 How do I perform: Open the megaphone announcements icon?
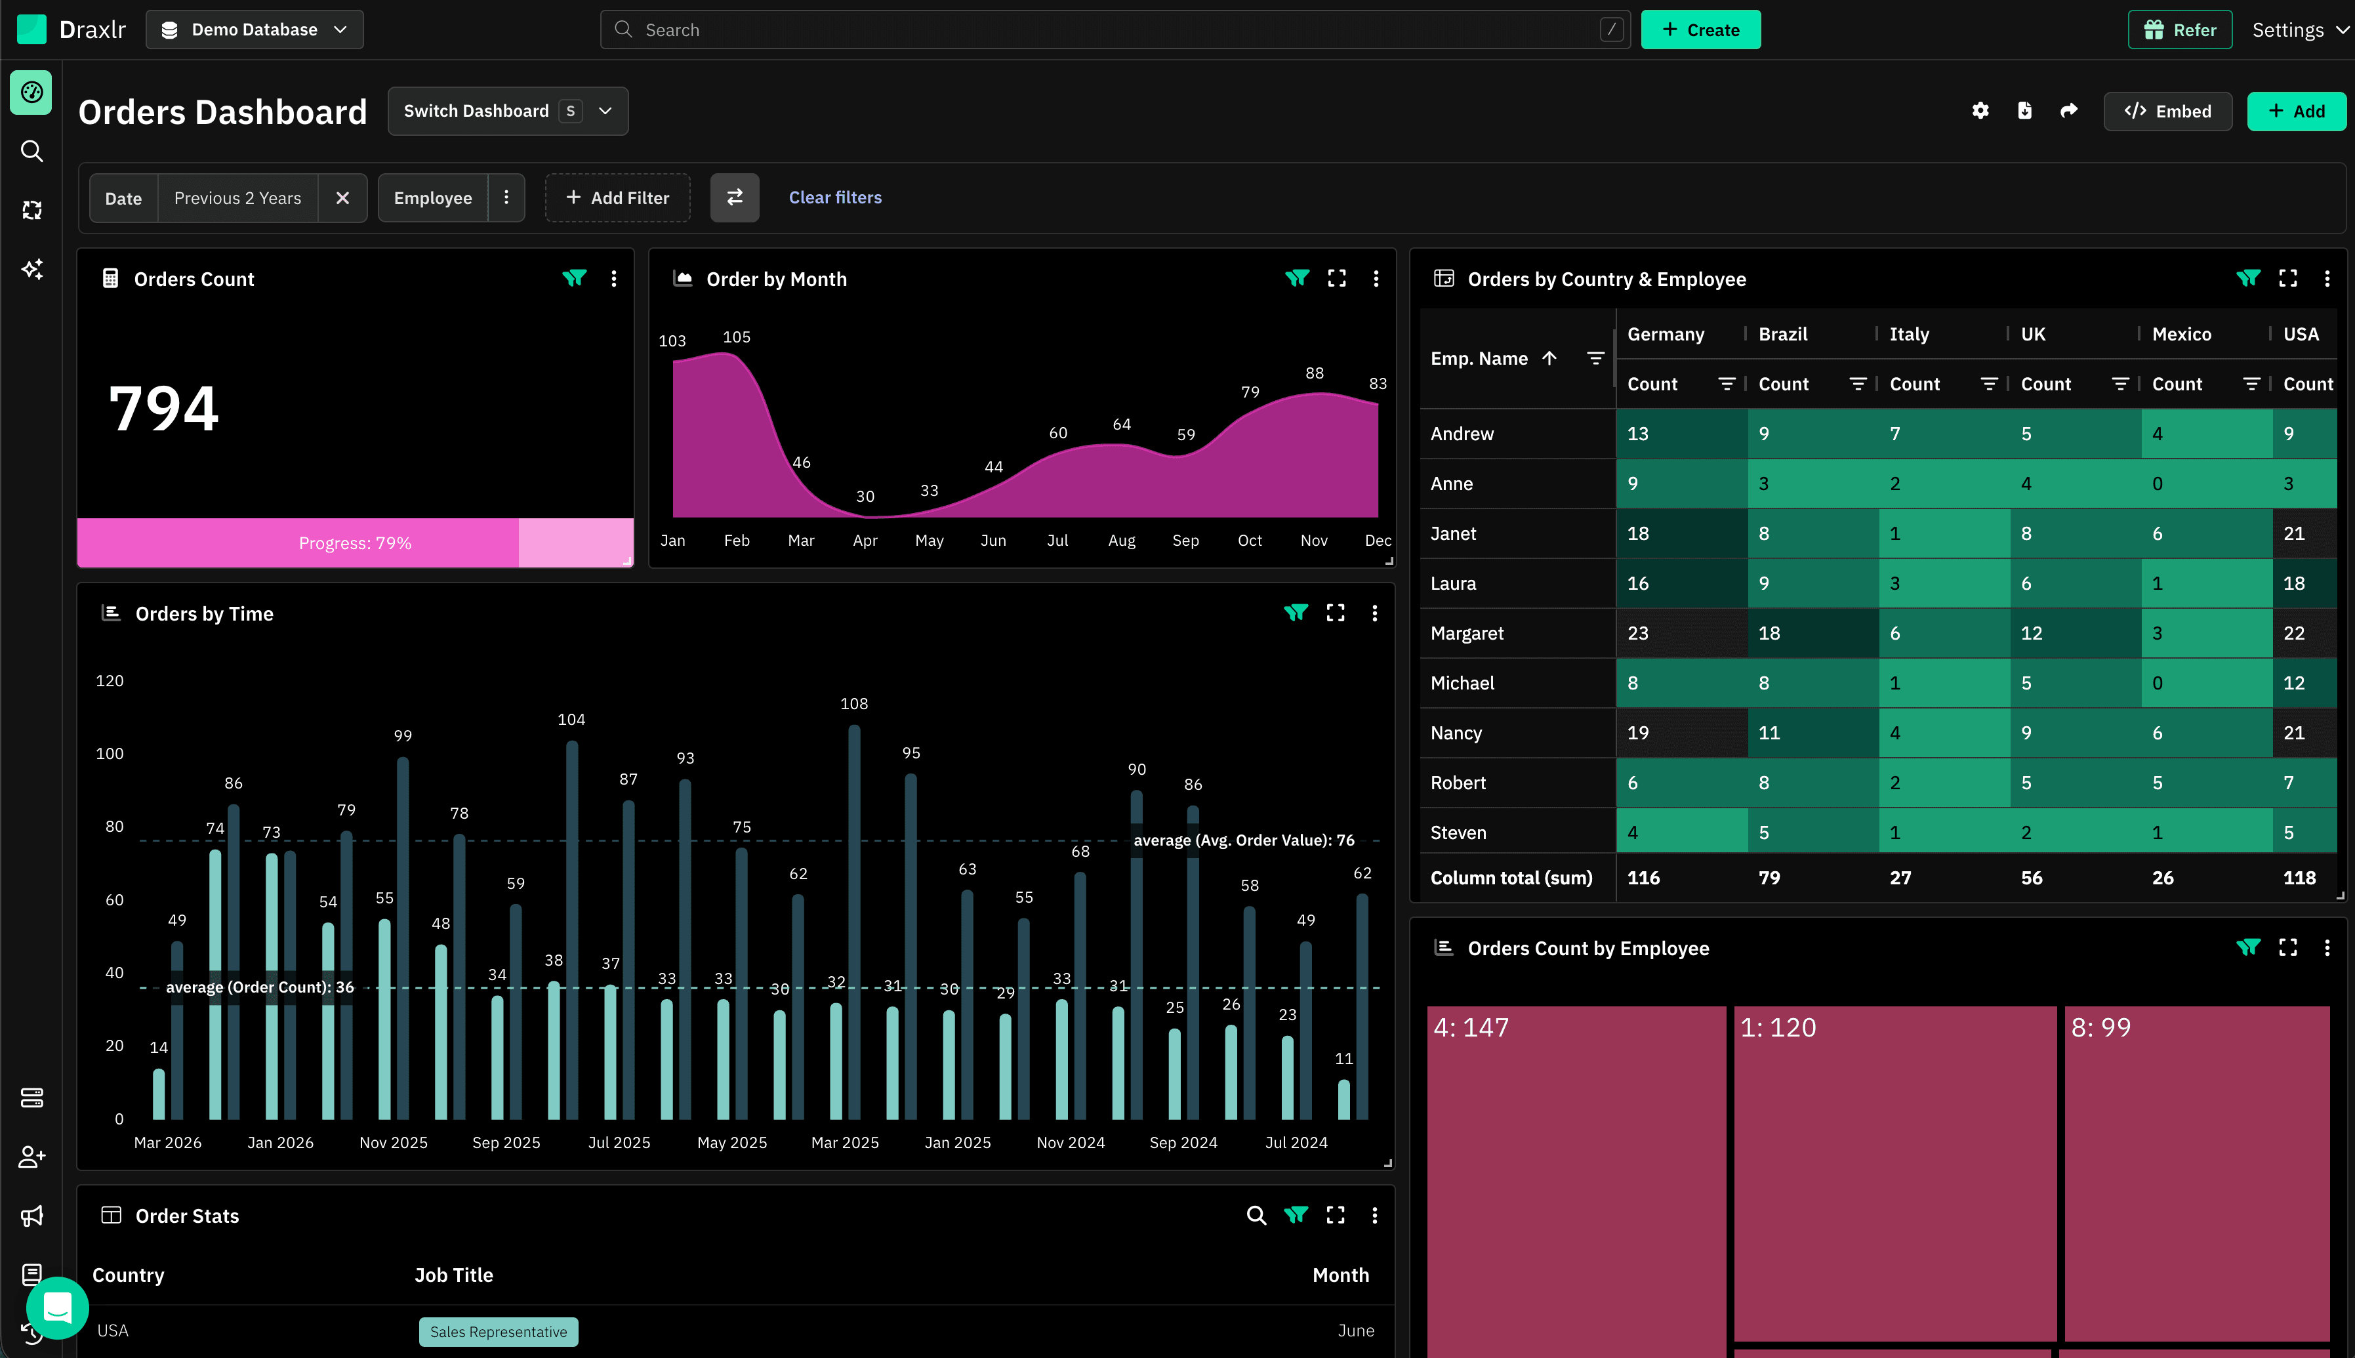31,1216
